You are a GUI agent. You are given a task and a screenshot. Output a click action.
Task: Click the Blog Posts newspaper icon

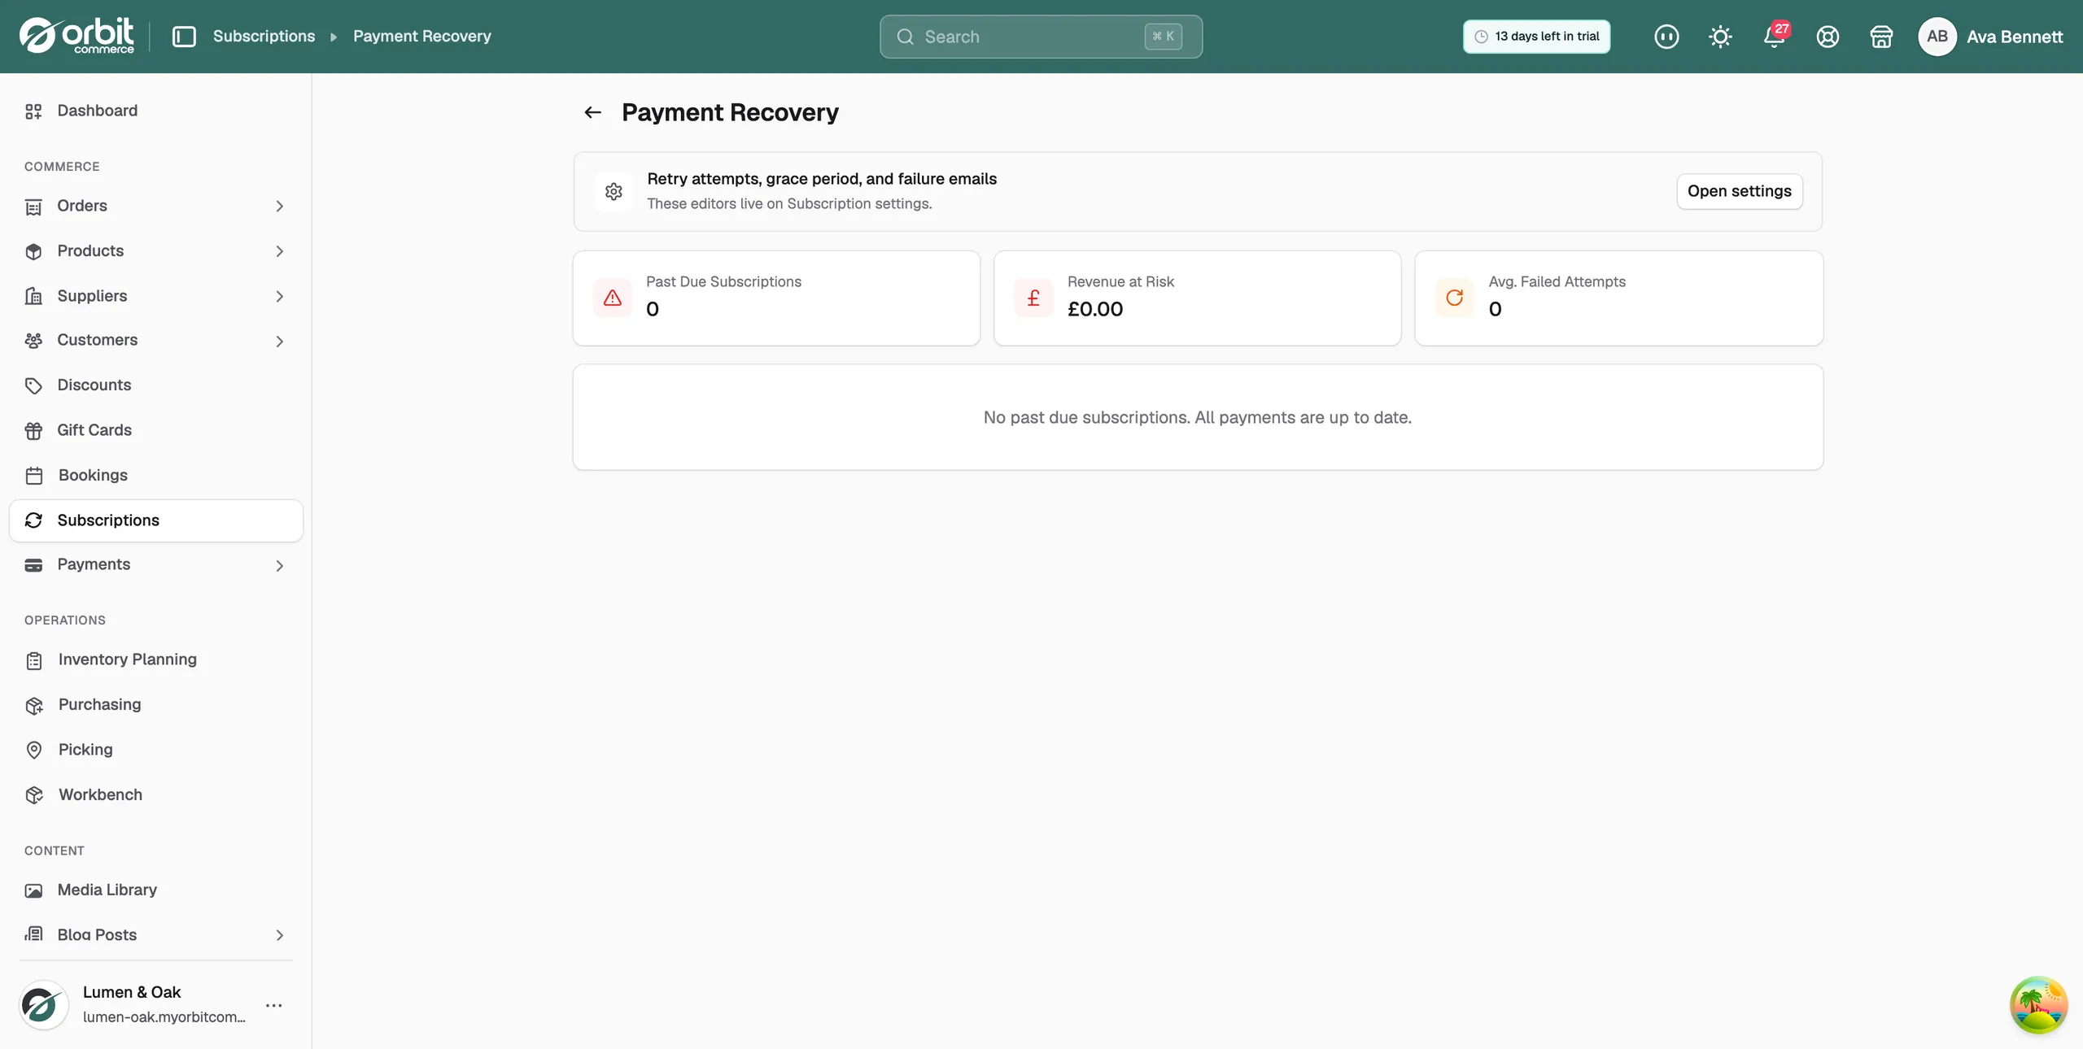[x=33, y=934]
